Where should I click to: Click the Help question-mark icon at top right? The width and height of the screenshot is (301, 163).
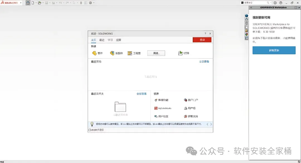[x=281, y=3]
